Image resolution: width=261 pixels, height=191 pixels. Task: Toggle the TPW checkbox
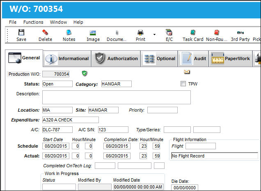(183, 83)
